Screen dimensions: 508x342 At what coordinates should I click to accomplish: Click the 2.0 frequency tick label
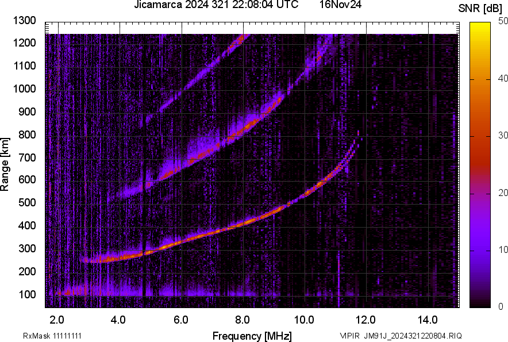(57, 320)
